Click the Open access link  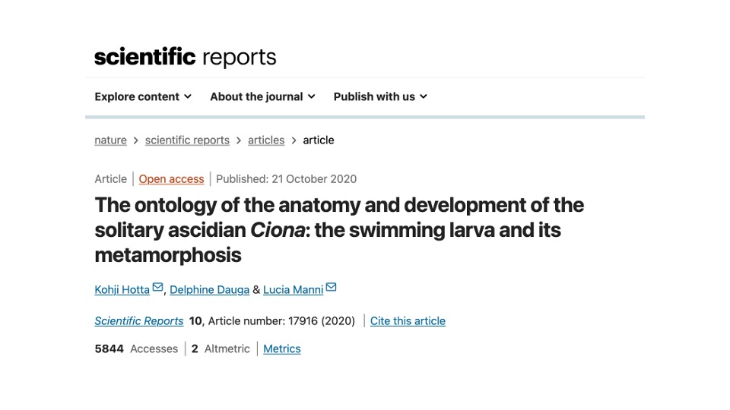171,179
